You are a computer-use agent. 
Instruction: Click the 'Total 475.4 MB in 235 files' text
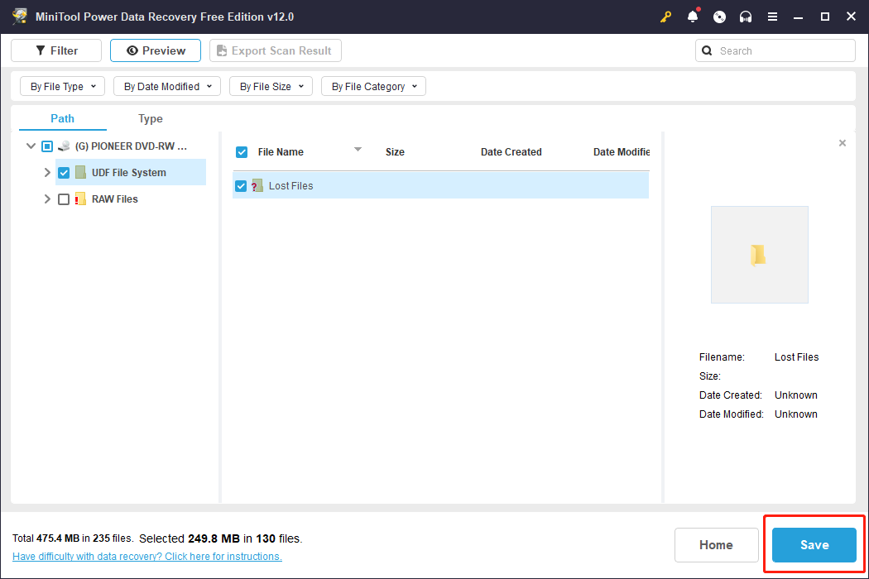(73, 538)
